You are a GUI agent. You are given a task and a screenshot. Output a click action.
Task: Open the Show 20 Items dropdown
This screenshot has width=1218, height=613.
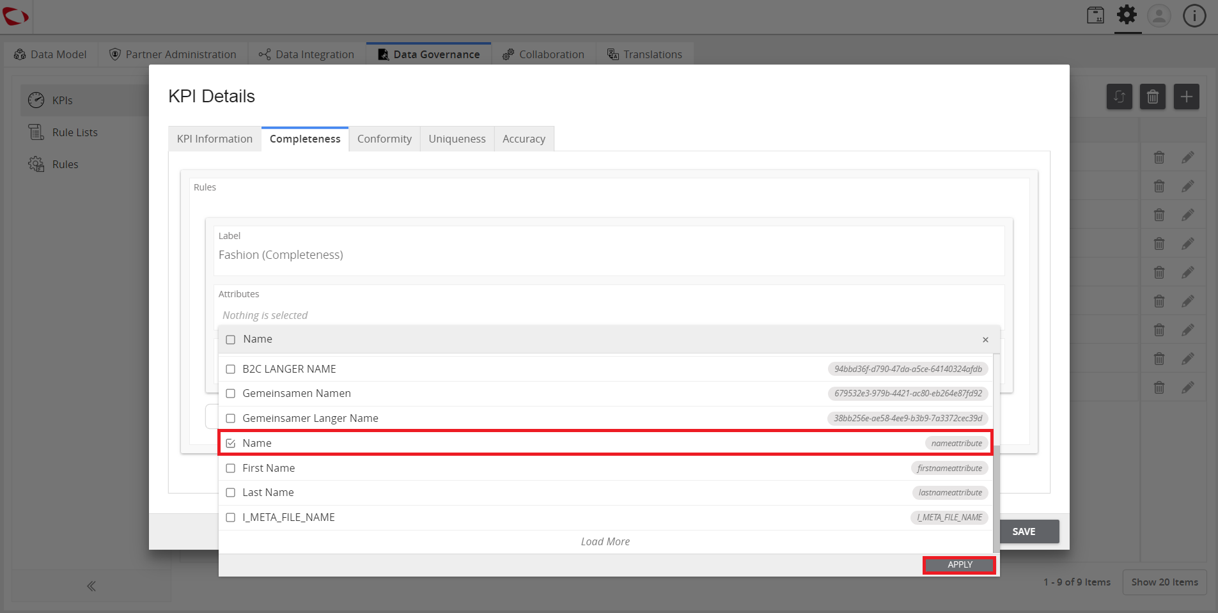point(1164,582)
